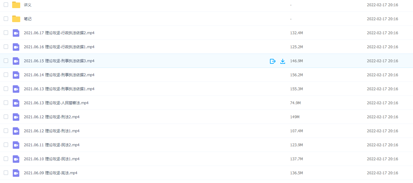413x183 pixels.
Task: Click the 156.2M file size
Action: (296, 75)
